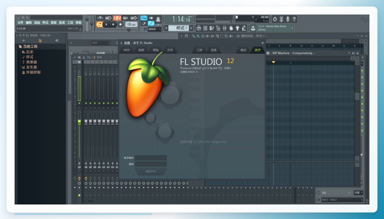Viewport: 384px width, 219px height.
Task: Open the 栅格线 snap dropdown
Action: point(155,29)
